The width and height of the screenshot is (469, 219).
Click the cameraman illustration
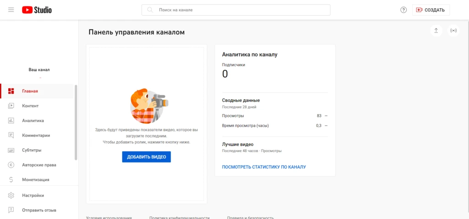[x=149, y=106]
